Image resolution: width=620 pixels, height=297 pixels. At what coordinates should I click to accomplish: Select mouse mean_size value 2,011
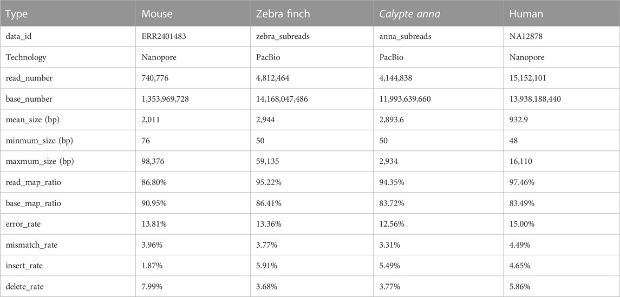tap(149, 120)
